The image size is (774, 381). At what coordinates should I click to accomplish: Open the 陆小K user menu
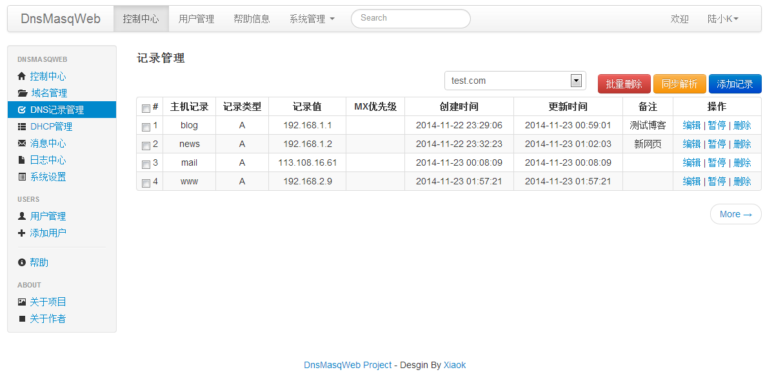[x=723, y=19]
